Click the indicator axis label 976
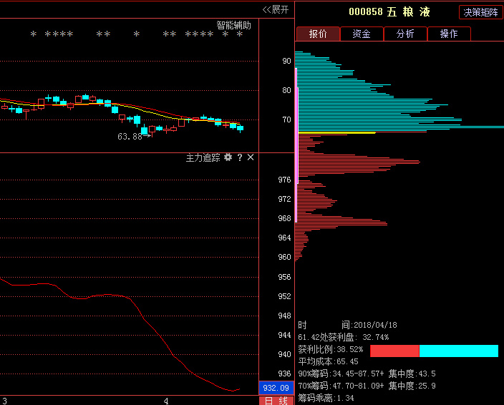This screenshot has height=405, width=504. tap(284, 180)
